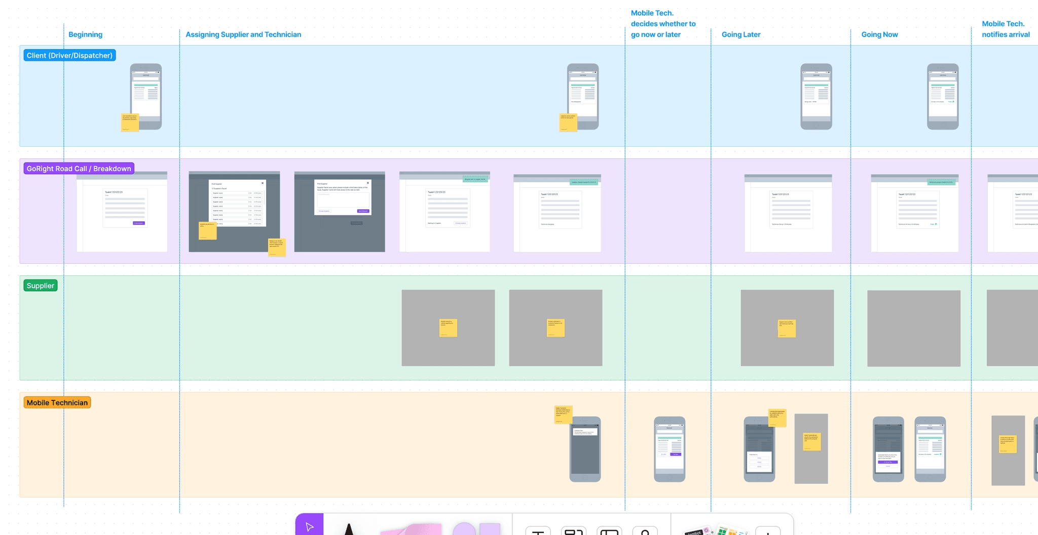The image size is (1038, 535).
Task: Pick the black marker tool
Action: [349, 528]
